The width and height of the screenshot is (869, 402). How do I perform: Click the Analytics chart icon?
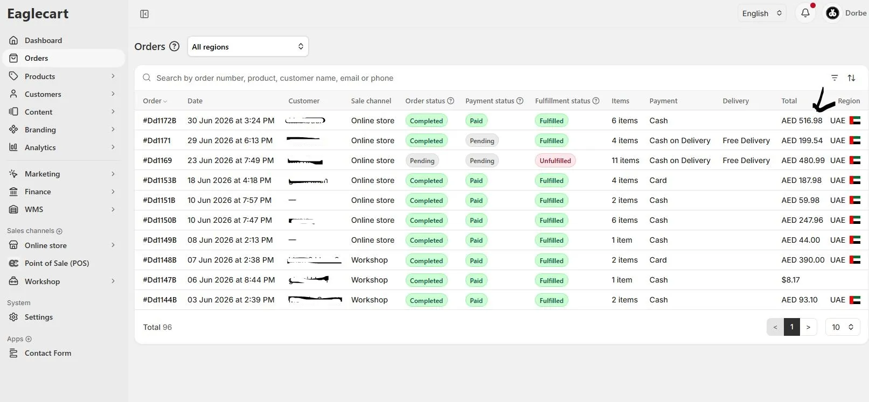pos(13,147)
